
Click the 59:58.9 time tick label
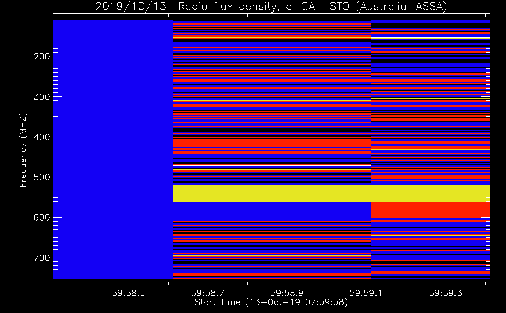point(287,293)
